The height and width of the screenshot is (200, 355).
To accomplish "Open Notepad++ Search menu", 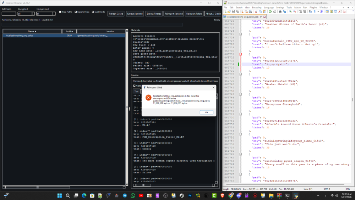I will (239, 7).
